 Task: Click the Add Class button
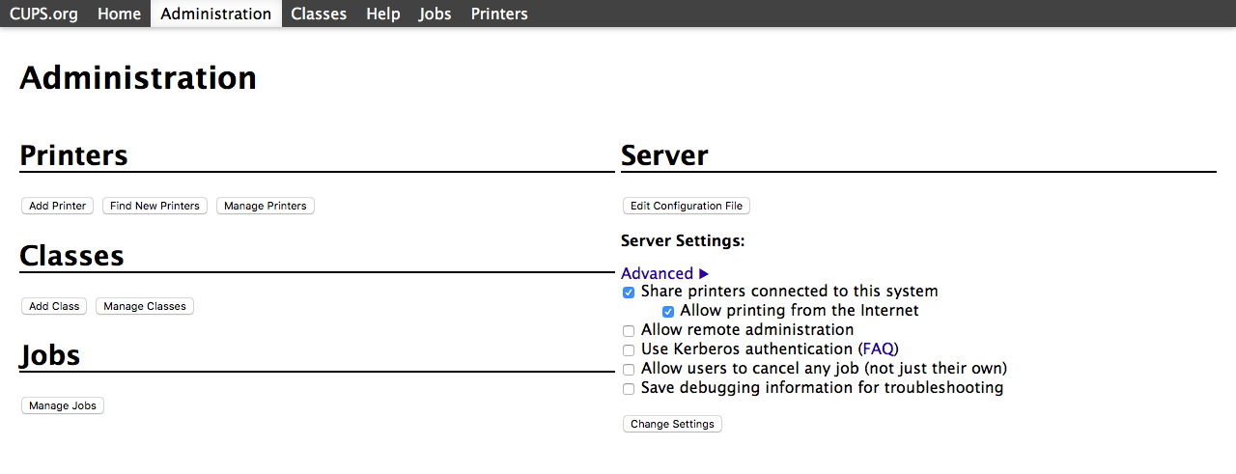[54, 306]
